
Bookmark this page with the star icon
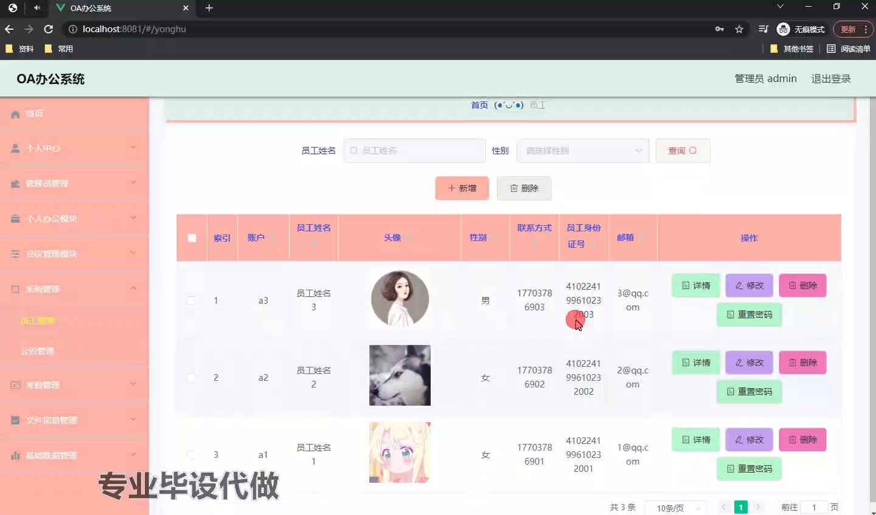pos(739,29)
